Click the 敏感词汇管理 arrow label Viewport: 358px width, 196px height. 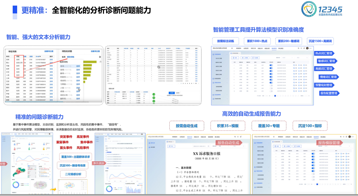[x=327, y=61]
